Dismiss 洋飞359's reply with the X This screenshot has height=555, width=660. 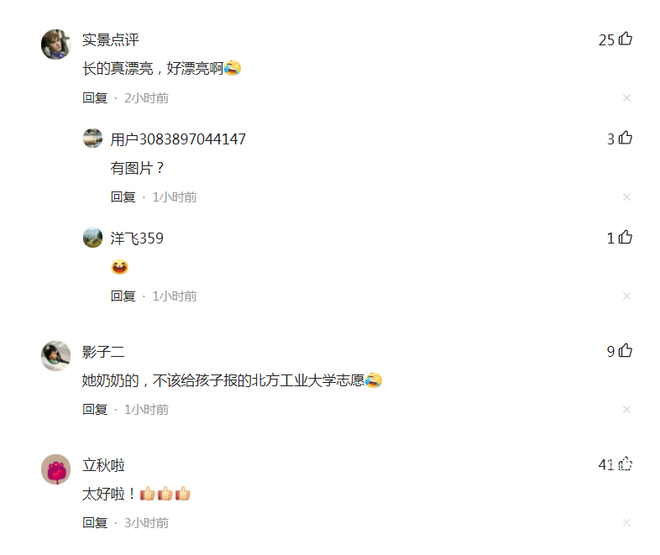(626, 296)
